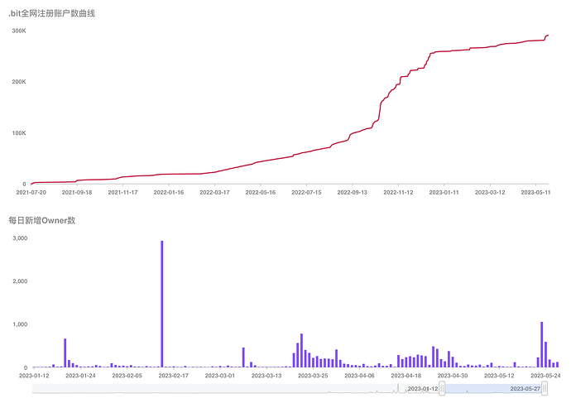Click the bar peak near 2023-01-24
This screenshot has width=571, height=403.
click(x=65, y=353)
